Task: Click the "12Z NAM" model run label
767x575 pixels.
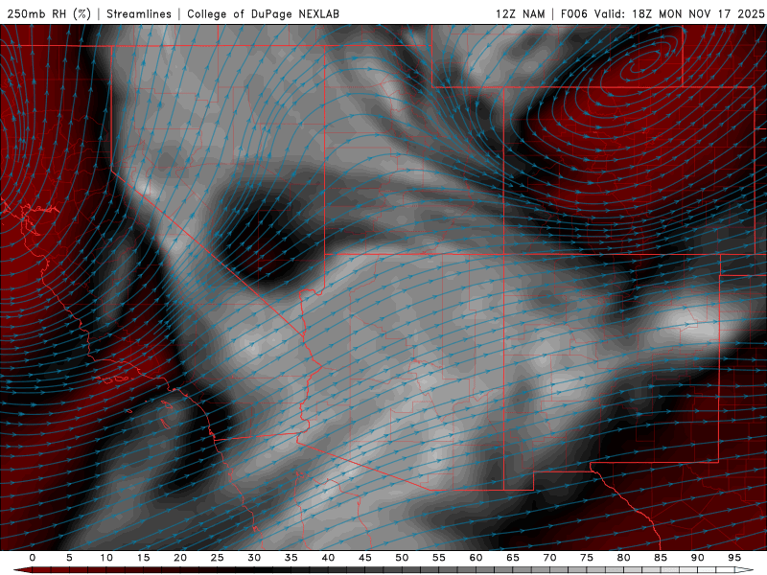Action: point(520,13)
